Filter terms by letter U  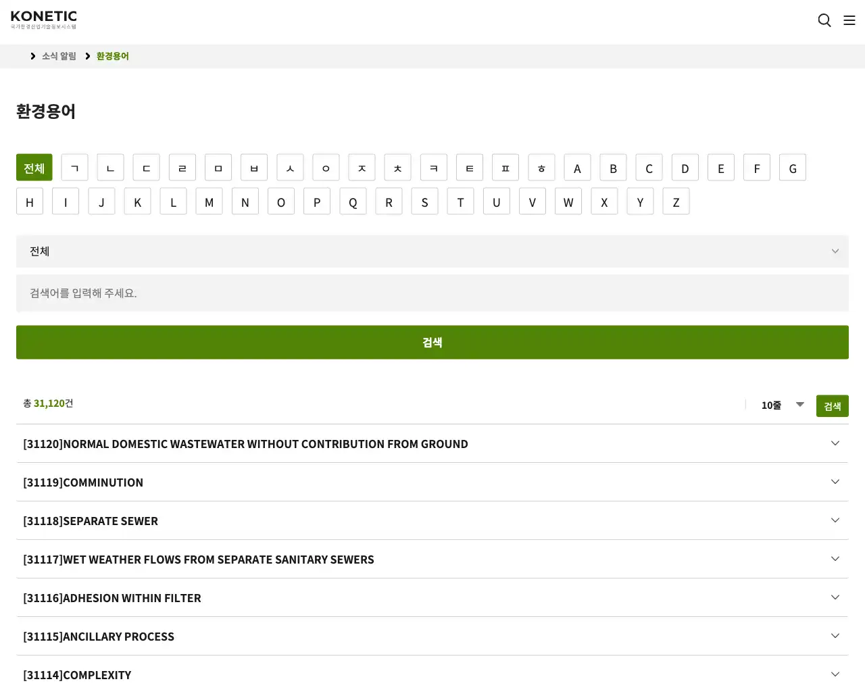[497, 201]
